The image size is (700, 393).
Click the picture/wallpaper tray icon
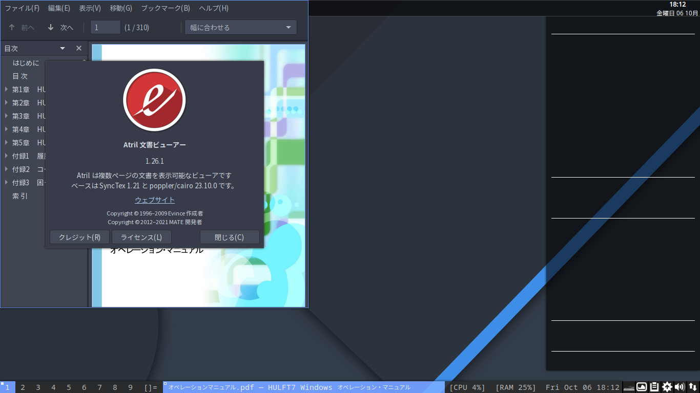tap(642, 387)
